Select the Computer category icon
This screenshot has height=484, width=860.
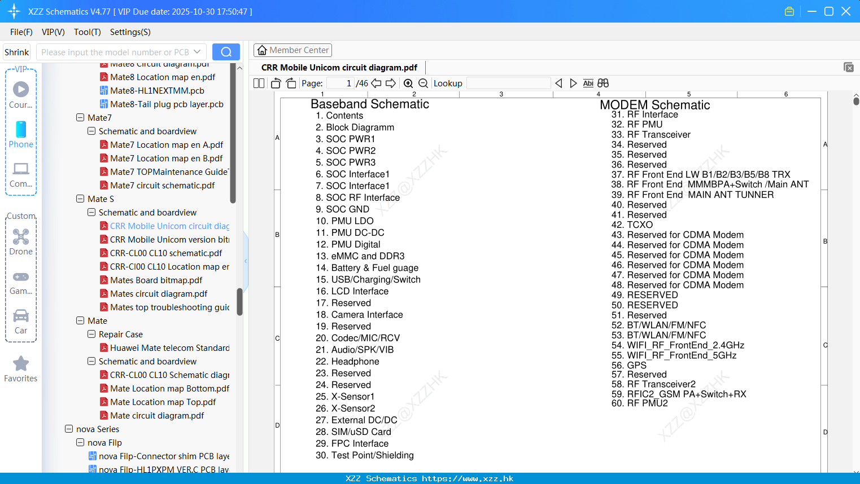point(21,174)
